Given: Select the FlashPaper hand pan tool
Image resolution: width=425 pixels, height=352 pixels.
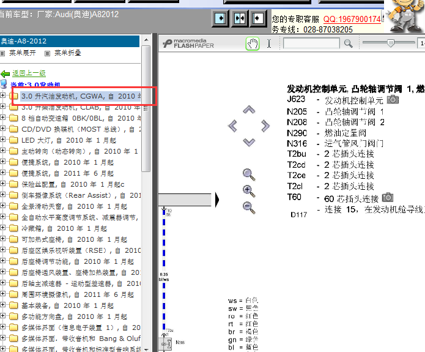Looking at the screenshot, I should pos(253,43).
